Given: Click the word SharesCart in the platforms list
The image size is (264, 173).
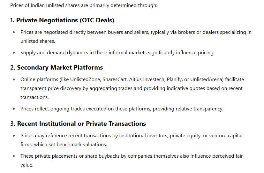Looking at the screenshot, I should [115, 79].
